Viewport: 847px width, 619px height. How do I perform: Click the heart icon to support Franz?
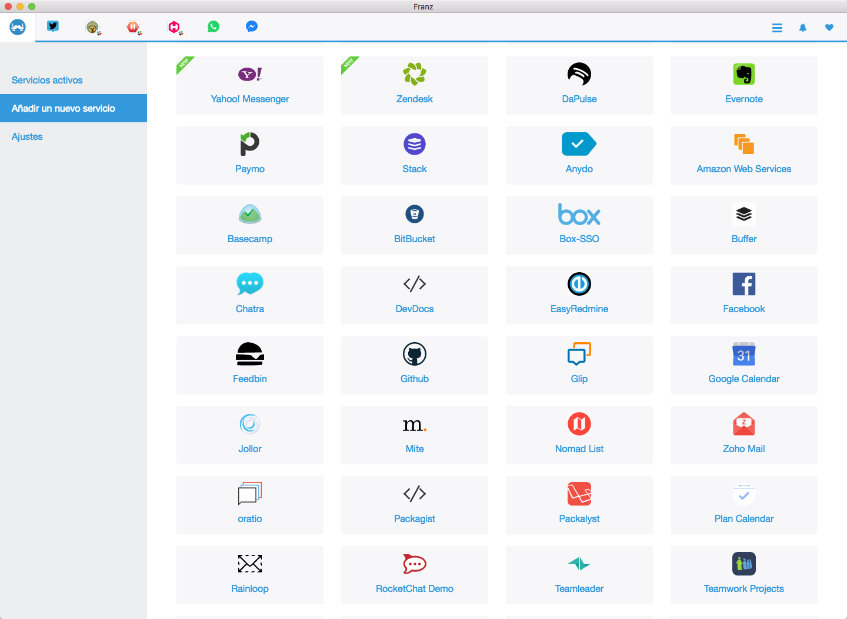click(x=829, y=28)
